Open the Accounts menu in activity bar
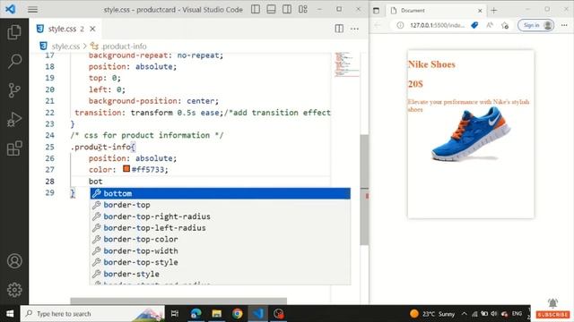The height and width of the screenshot is (322, 574). tap(14, 261)
